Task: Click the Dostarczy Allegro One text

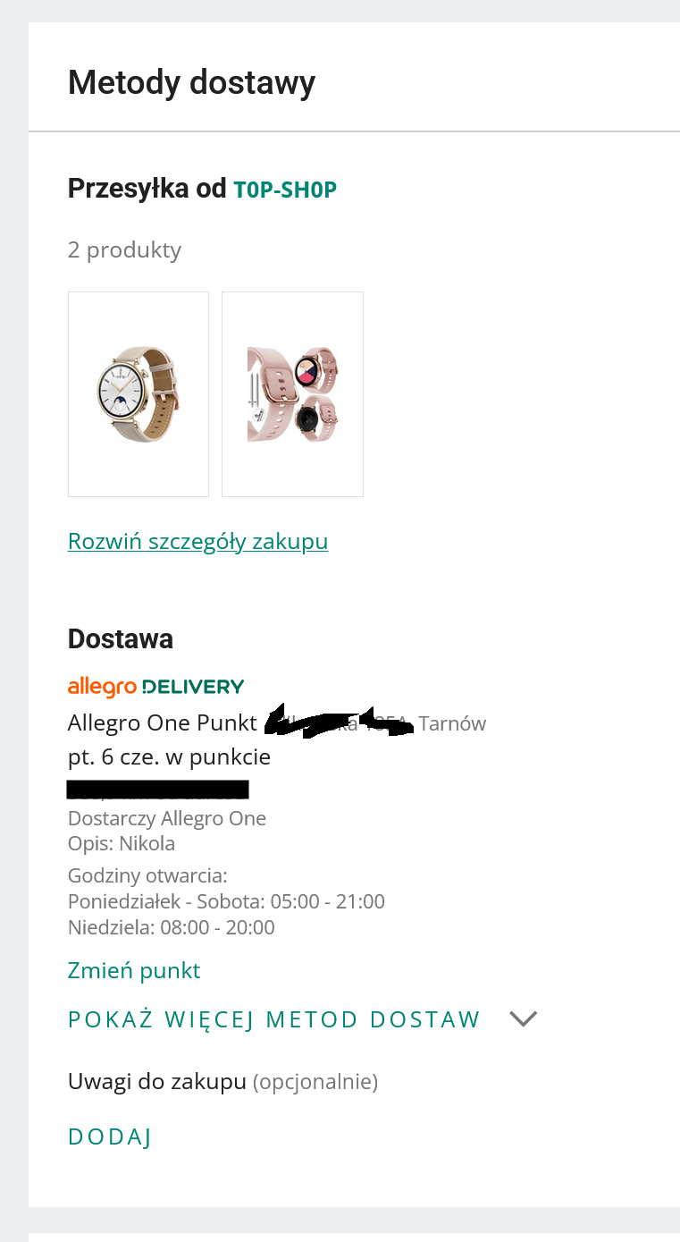Action: 167,818
